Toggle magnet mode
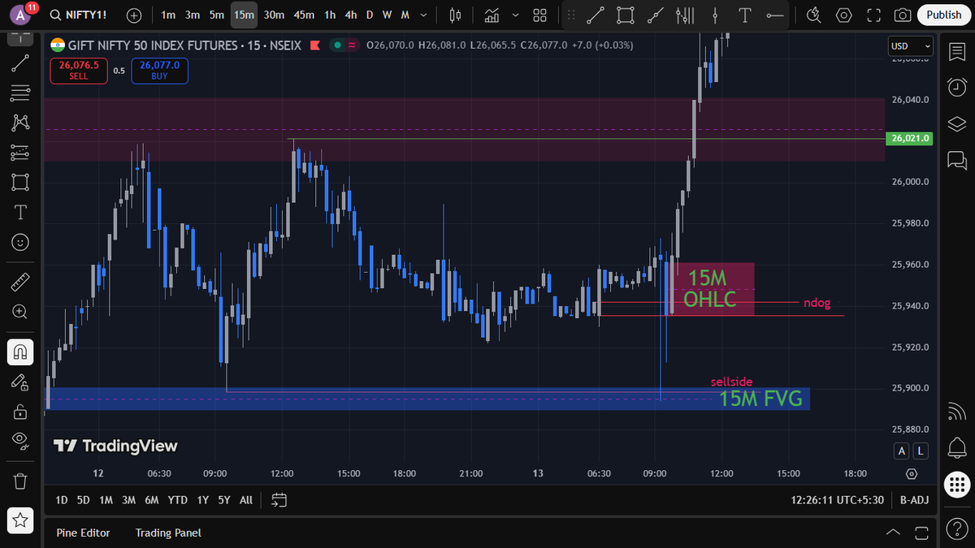The width and height of the screenshot is (975, 548). click(x=20, y=352)
